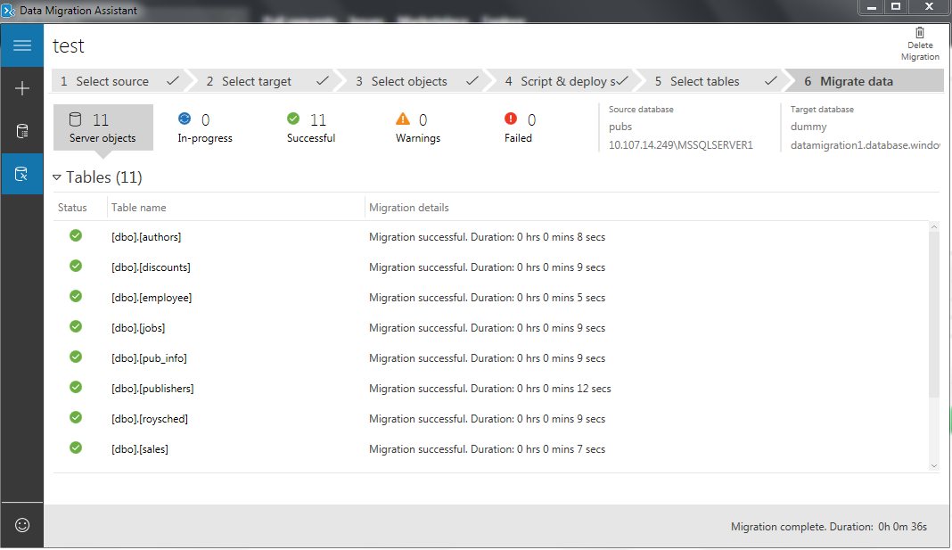
Task: Select the [dbo].[sales] table name
Action: coord(140,449)
